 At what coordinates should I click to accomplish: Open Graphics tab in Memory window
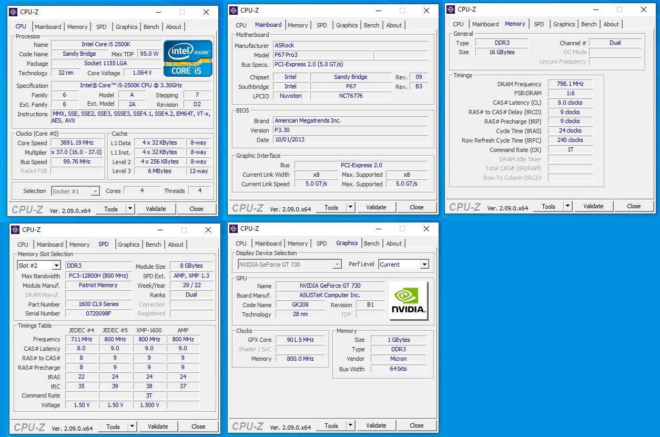564,24
